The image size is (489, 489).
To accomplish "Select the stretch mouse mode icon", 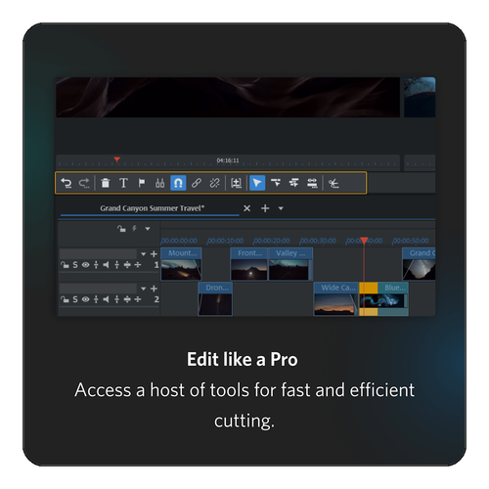I will 312,183.
